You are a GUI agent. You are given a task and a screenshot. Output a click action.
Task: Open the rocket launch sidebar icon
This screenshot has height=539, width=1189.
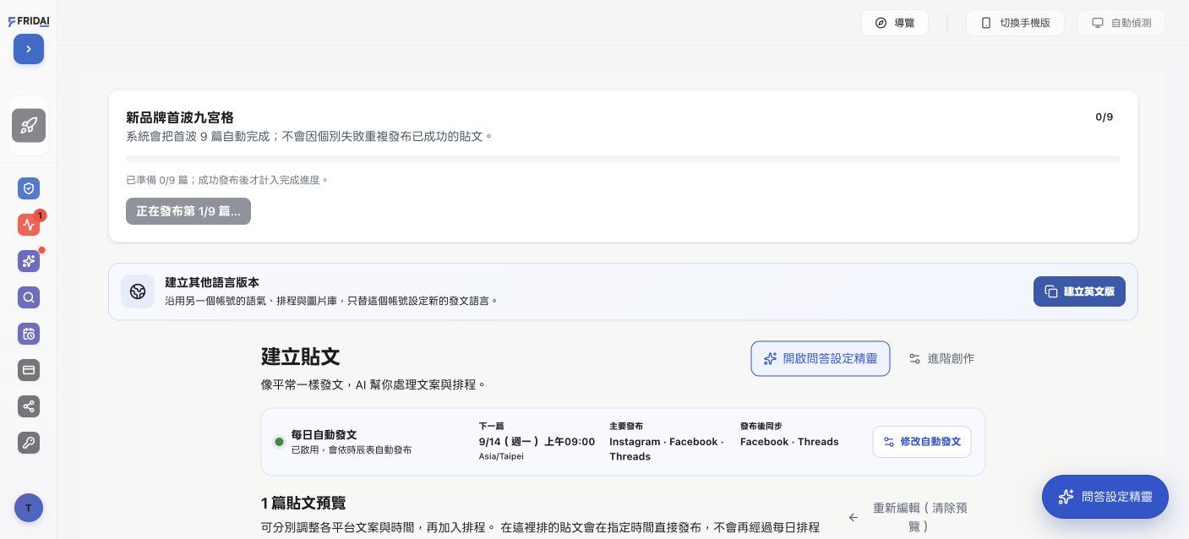coord(29,126)
